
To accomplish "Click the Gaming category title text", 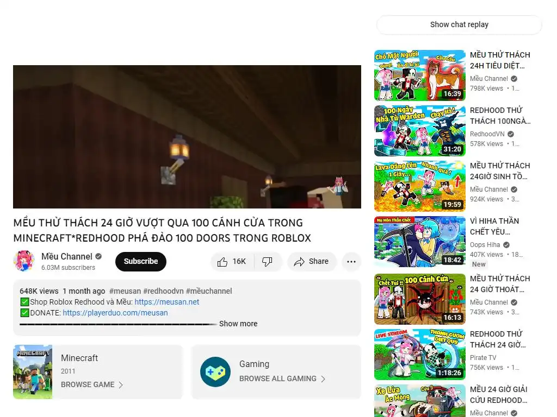I will (255, 364).
